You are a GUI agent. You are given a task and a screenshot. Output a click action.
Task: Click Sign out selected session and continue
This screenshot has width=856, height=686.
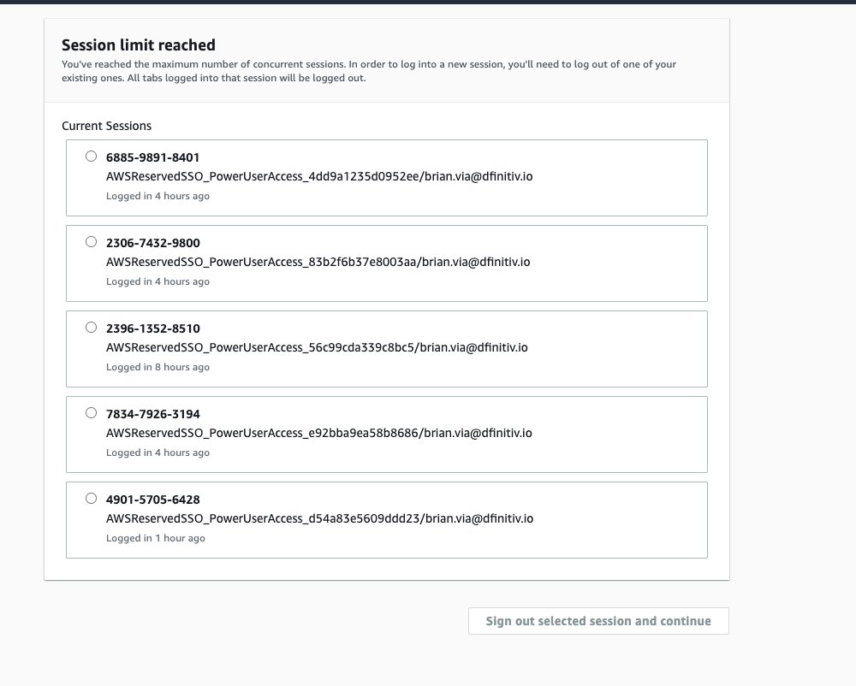[598, 621]
